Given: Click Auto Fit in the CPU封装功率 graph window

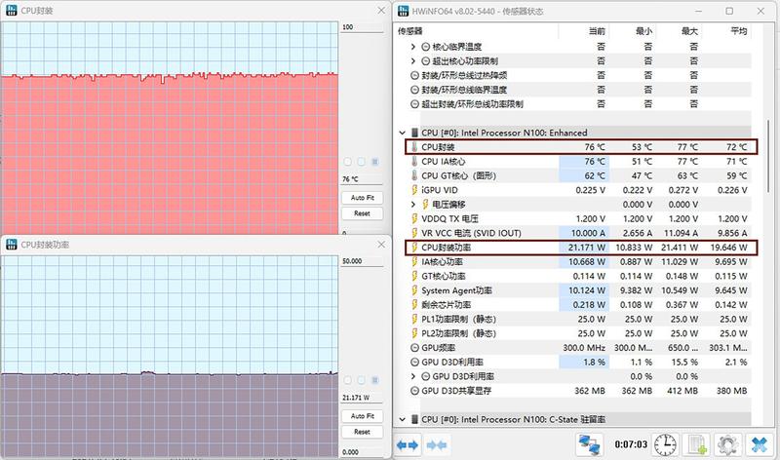Looking at the screenshot, I should [362, 416].
